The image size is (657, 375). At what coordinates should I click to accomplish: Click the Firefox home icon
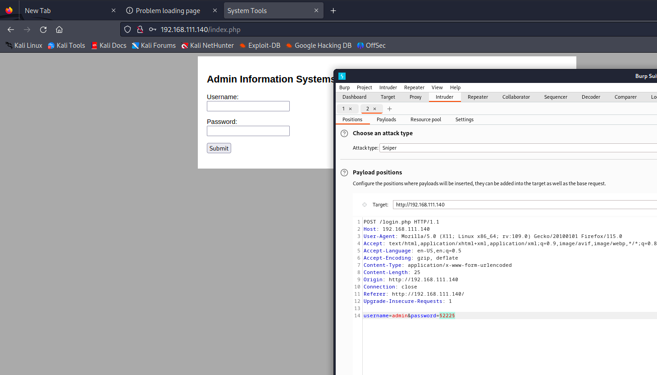click(x=59, y=30)
